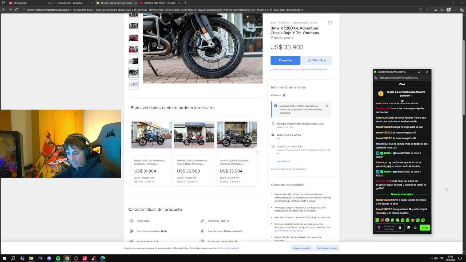Click the verified badge next to Onehaus
The image size is (466, 262).
pyautogui.click(x=284, y=95)
